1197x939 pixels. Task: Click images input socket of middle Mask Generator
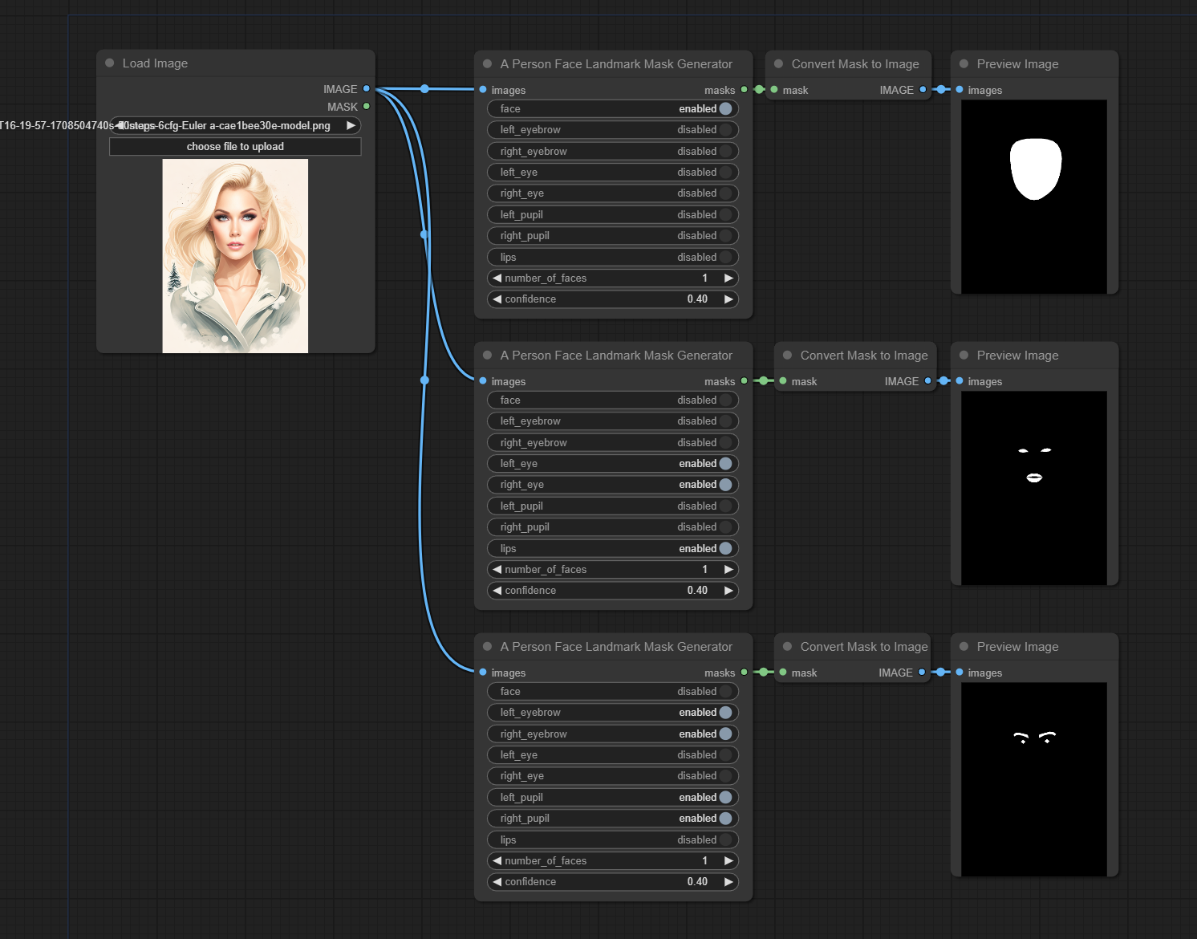tap(483, 381)
